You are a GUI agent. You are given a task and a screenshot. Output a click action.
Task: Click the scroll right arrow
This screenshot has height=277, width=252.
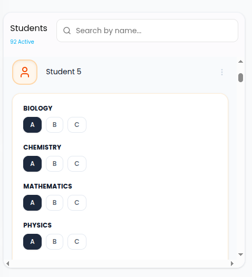coord(232,264)
